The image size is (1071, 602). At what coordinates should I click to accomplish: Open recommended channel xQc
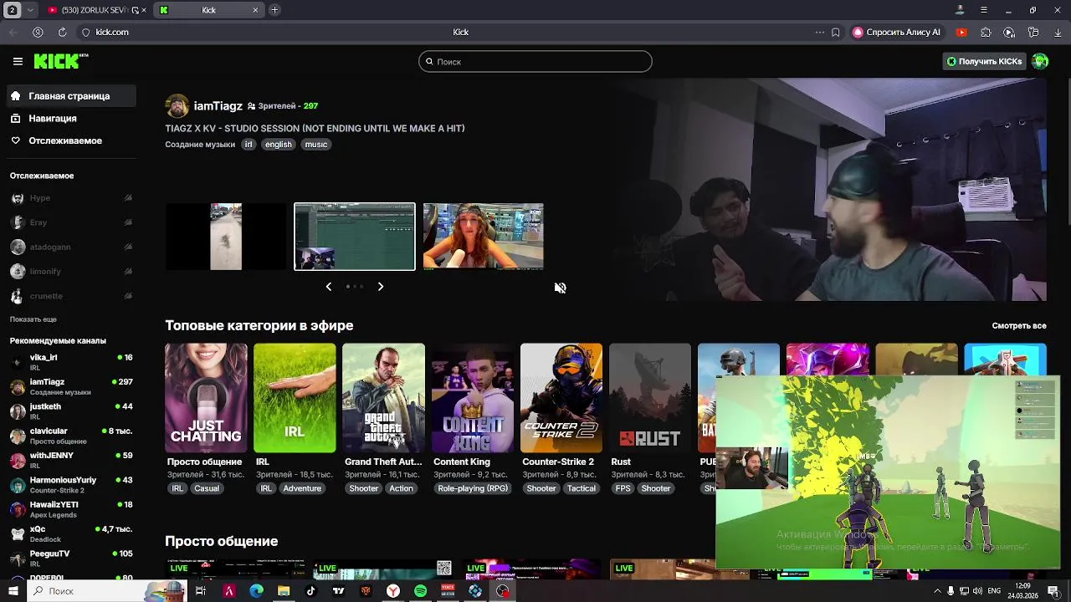pyautogui.click(x=71, y=533)
